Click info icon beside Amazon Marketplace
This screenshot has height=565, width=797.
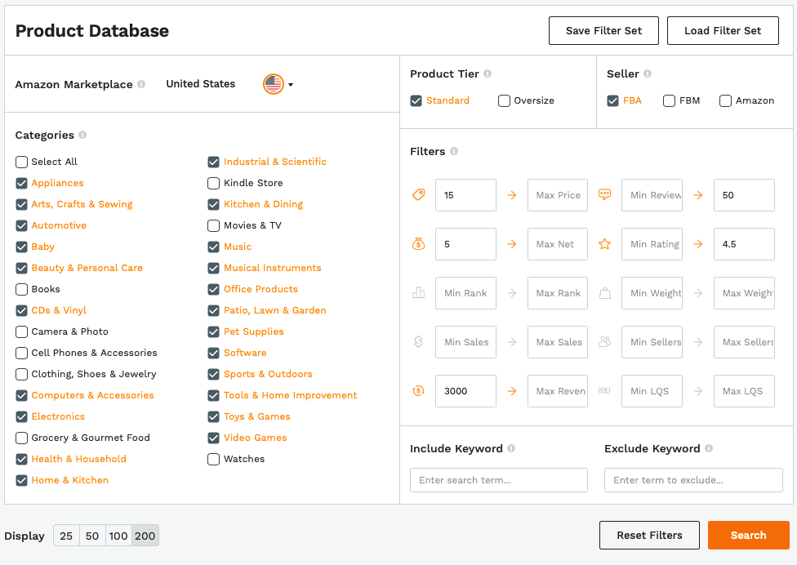coord(141,84)
